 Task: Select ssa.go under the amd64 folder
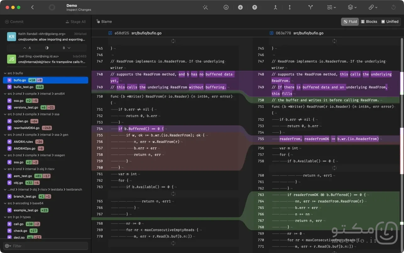click(46, 101)
